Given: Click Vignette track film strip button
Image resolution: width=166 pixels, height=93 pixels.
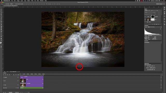Looking at the screenshot, I should coord(18,78).
